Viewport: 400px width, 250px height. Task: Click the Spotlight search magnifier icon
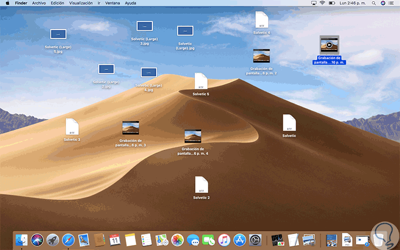coord(374,3)
